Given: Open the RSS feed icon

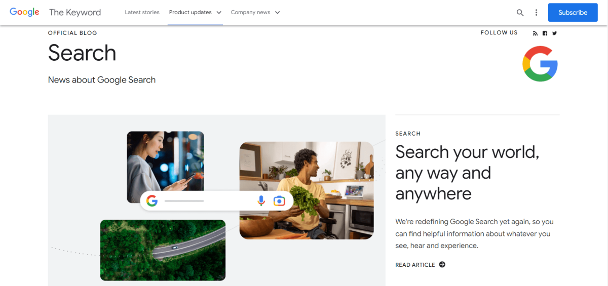Looking at the screenshot, I should pos(535,33).
